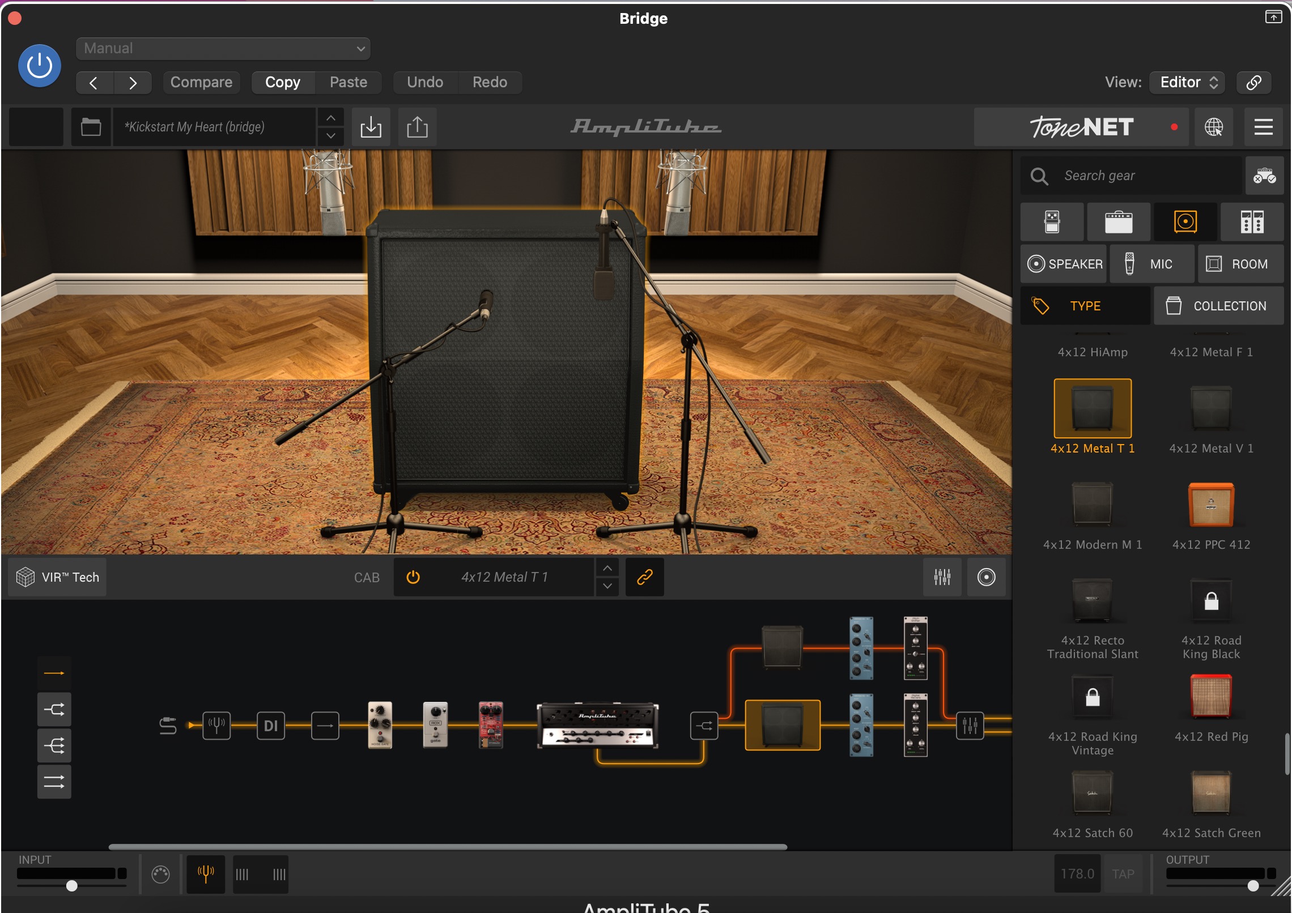Image resolution: width=1292 pixels, height=913 pixels.
Task: Step to next preset using down chevron
Action: coord(331,136)
